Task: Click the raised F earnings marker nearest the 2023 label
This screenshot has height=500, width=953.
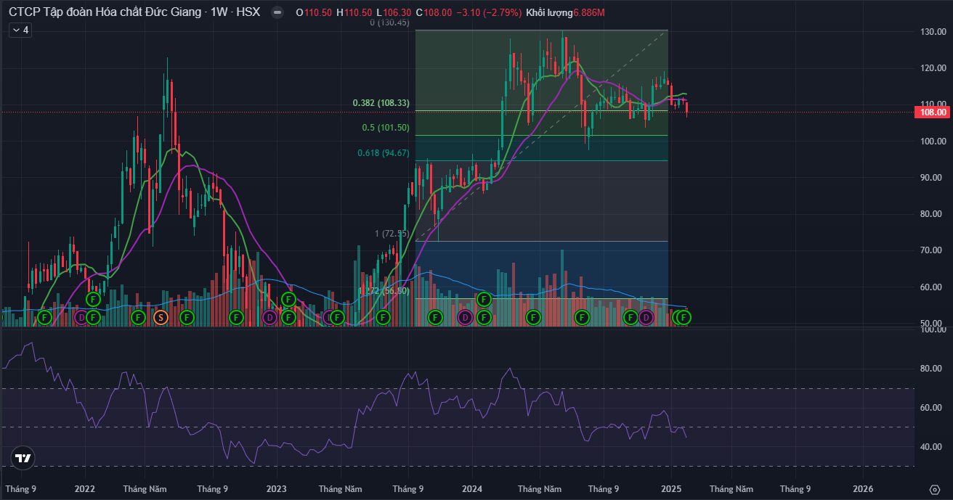Action: [288, 298]
